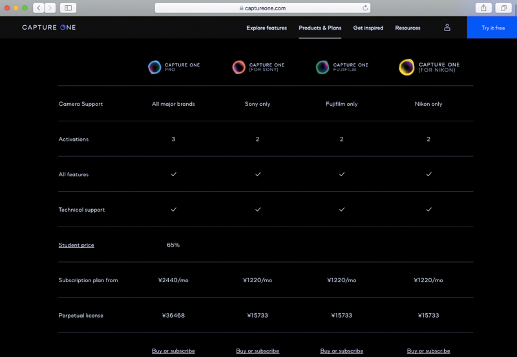
Task: Click the Fujifilm only cell
Action: 342,104
